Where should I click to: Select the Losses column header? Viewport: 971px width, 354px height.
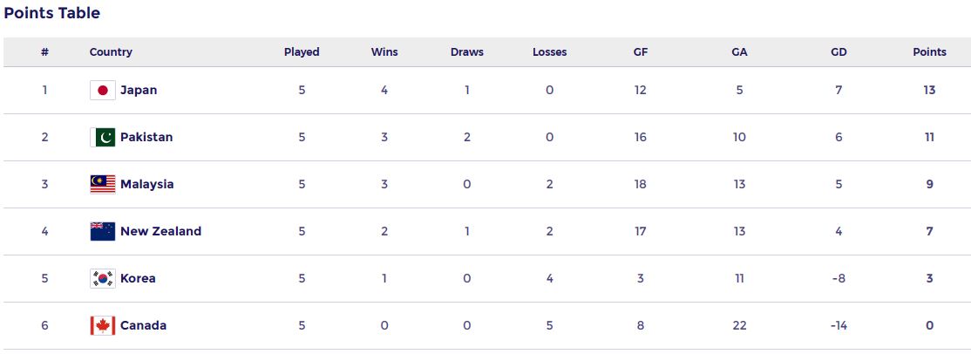click(549, 52)
